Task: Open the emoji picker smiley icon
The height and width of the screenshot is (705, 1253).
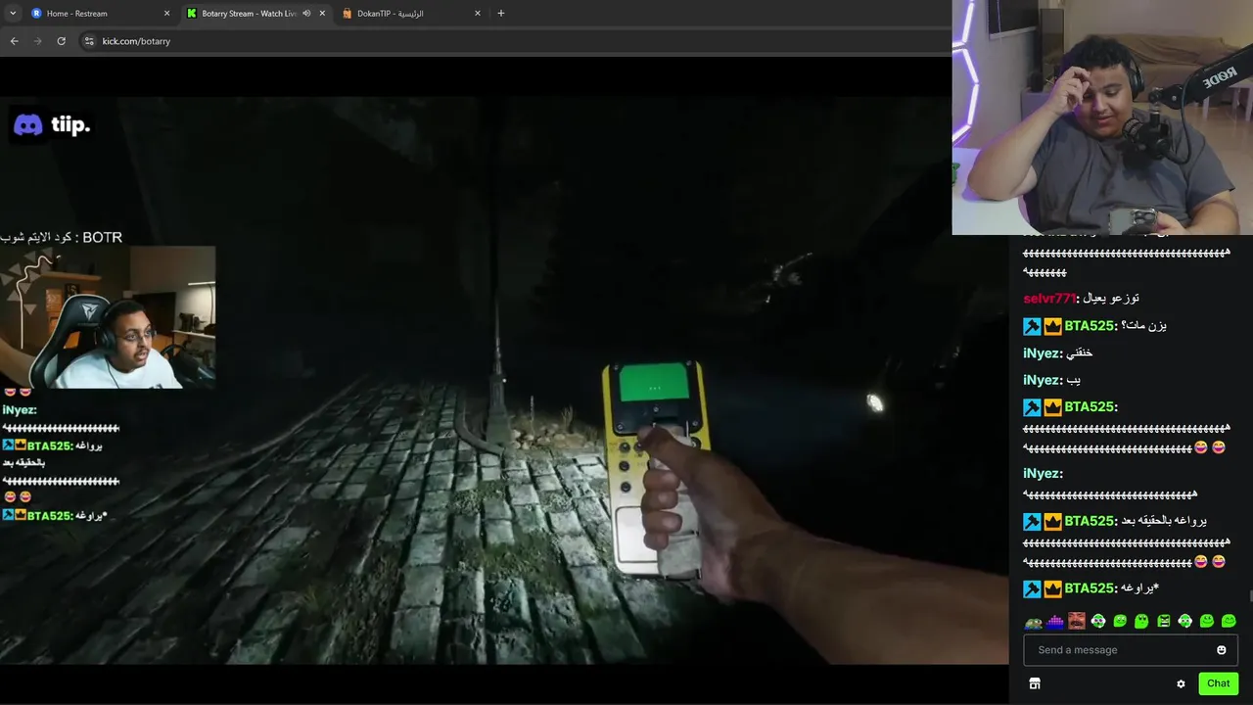Action: (x=1222, y=650)
